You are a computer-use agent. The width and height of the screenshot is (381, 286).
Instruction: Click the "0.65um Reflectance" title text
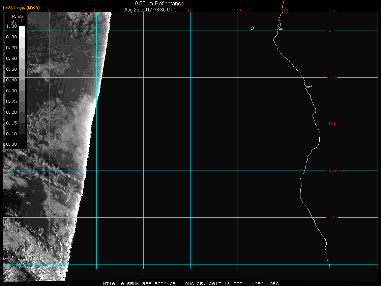coord(159,3)
